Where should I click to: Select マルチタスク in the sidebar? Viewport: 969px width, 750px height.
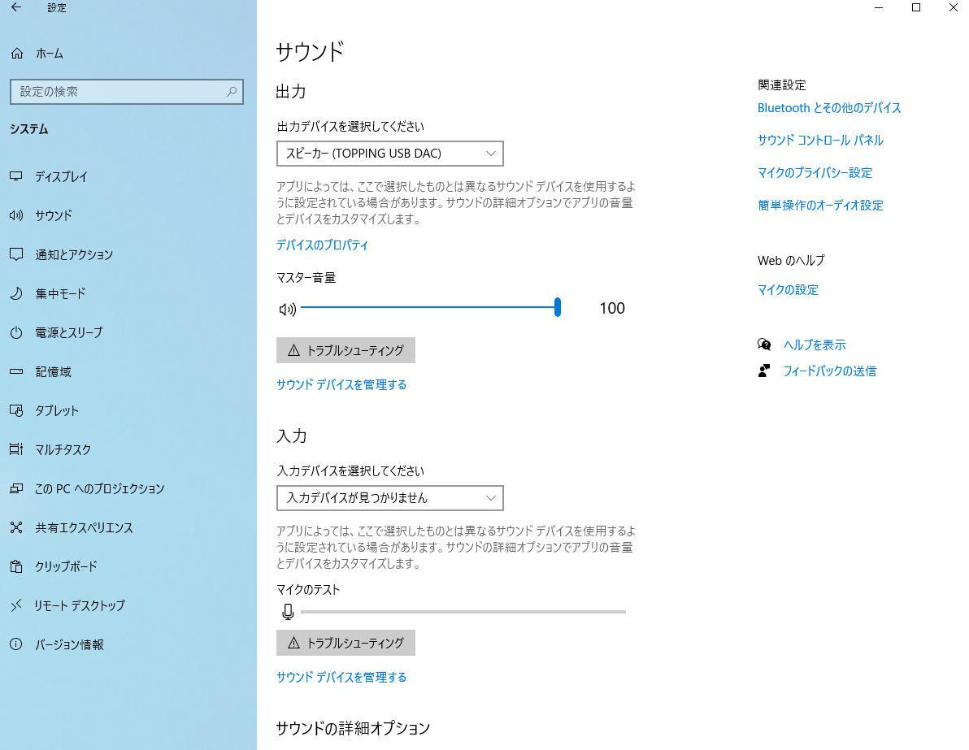[18, 449]
